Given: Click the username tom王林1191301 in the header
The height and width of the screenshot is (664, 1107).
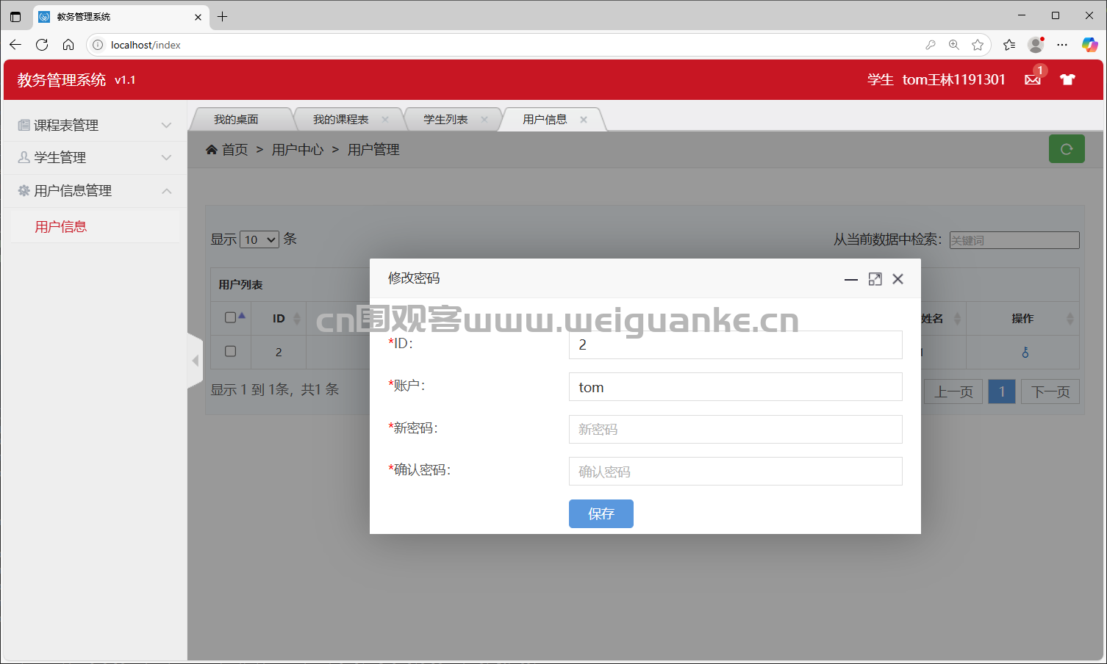Looking at the screenshot, I should (953, 79).
